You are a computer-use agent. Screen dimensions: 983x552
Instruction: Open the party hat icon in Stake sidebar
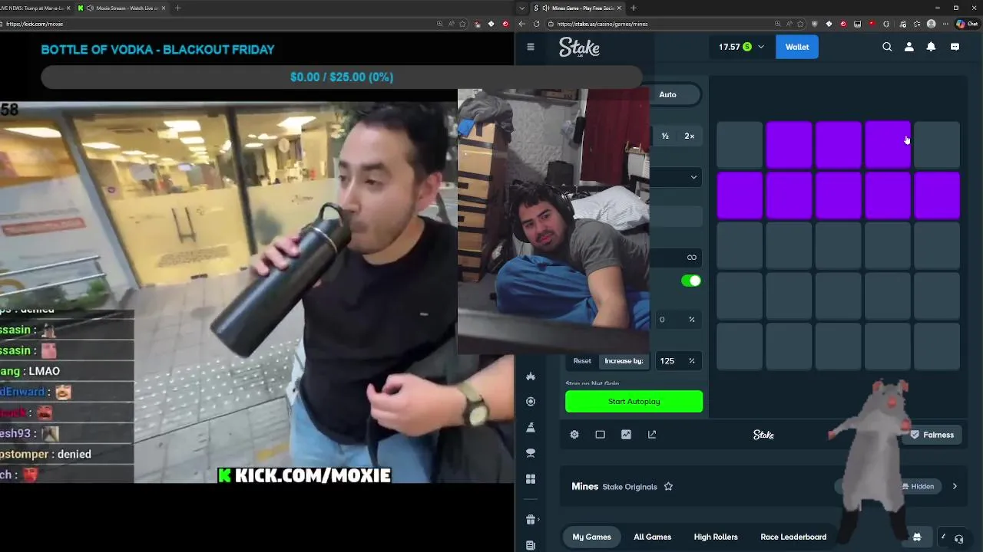pos(531,427)
